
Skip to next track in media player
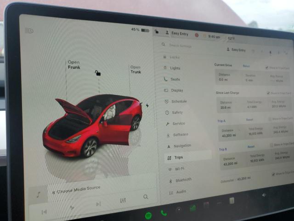point(98,204)
